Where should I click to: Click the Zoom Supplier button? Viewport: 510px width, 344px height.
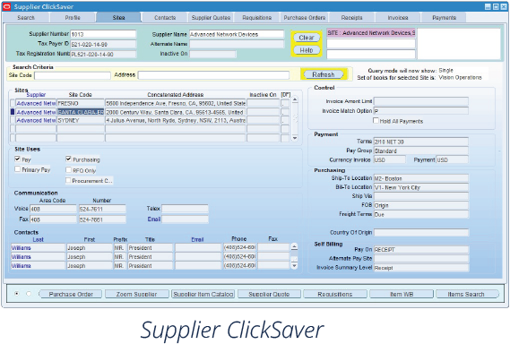point(136,294)
